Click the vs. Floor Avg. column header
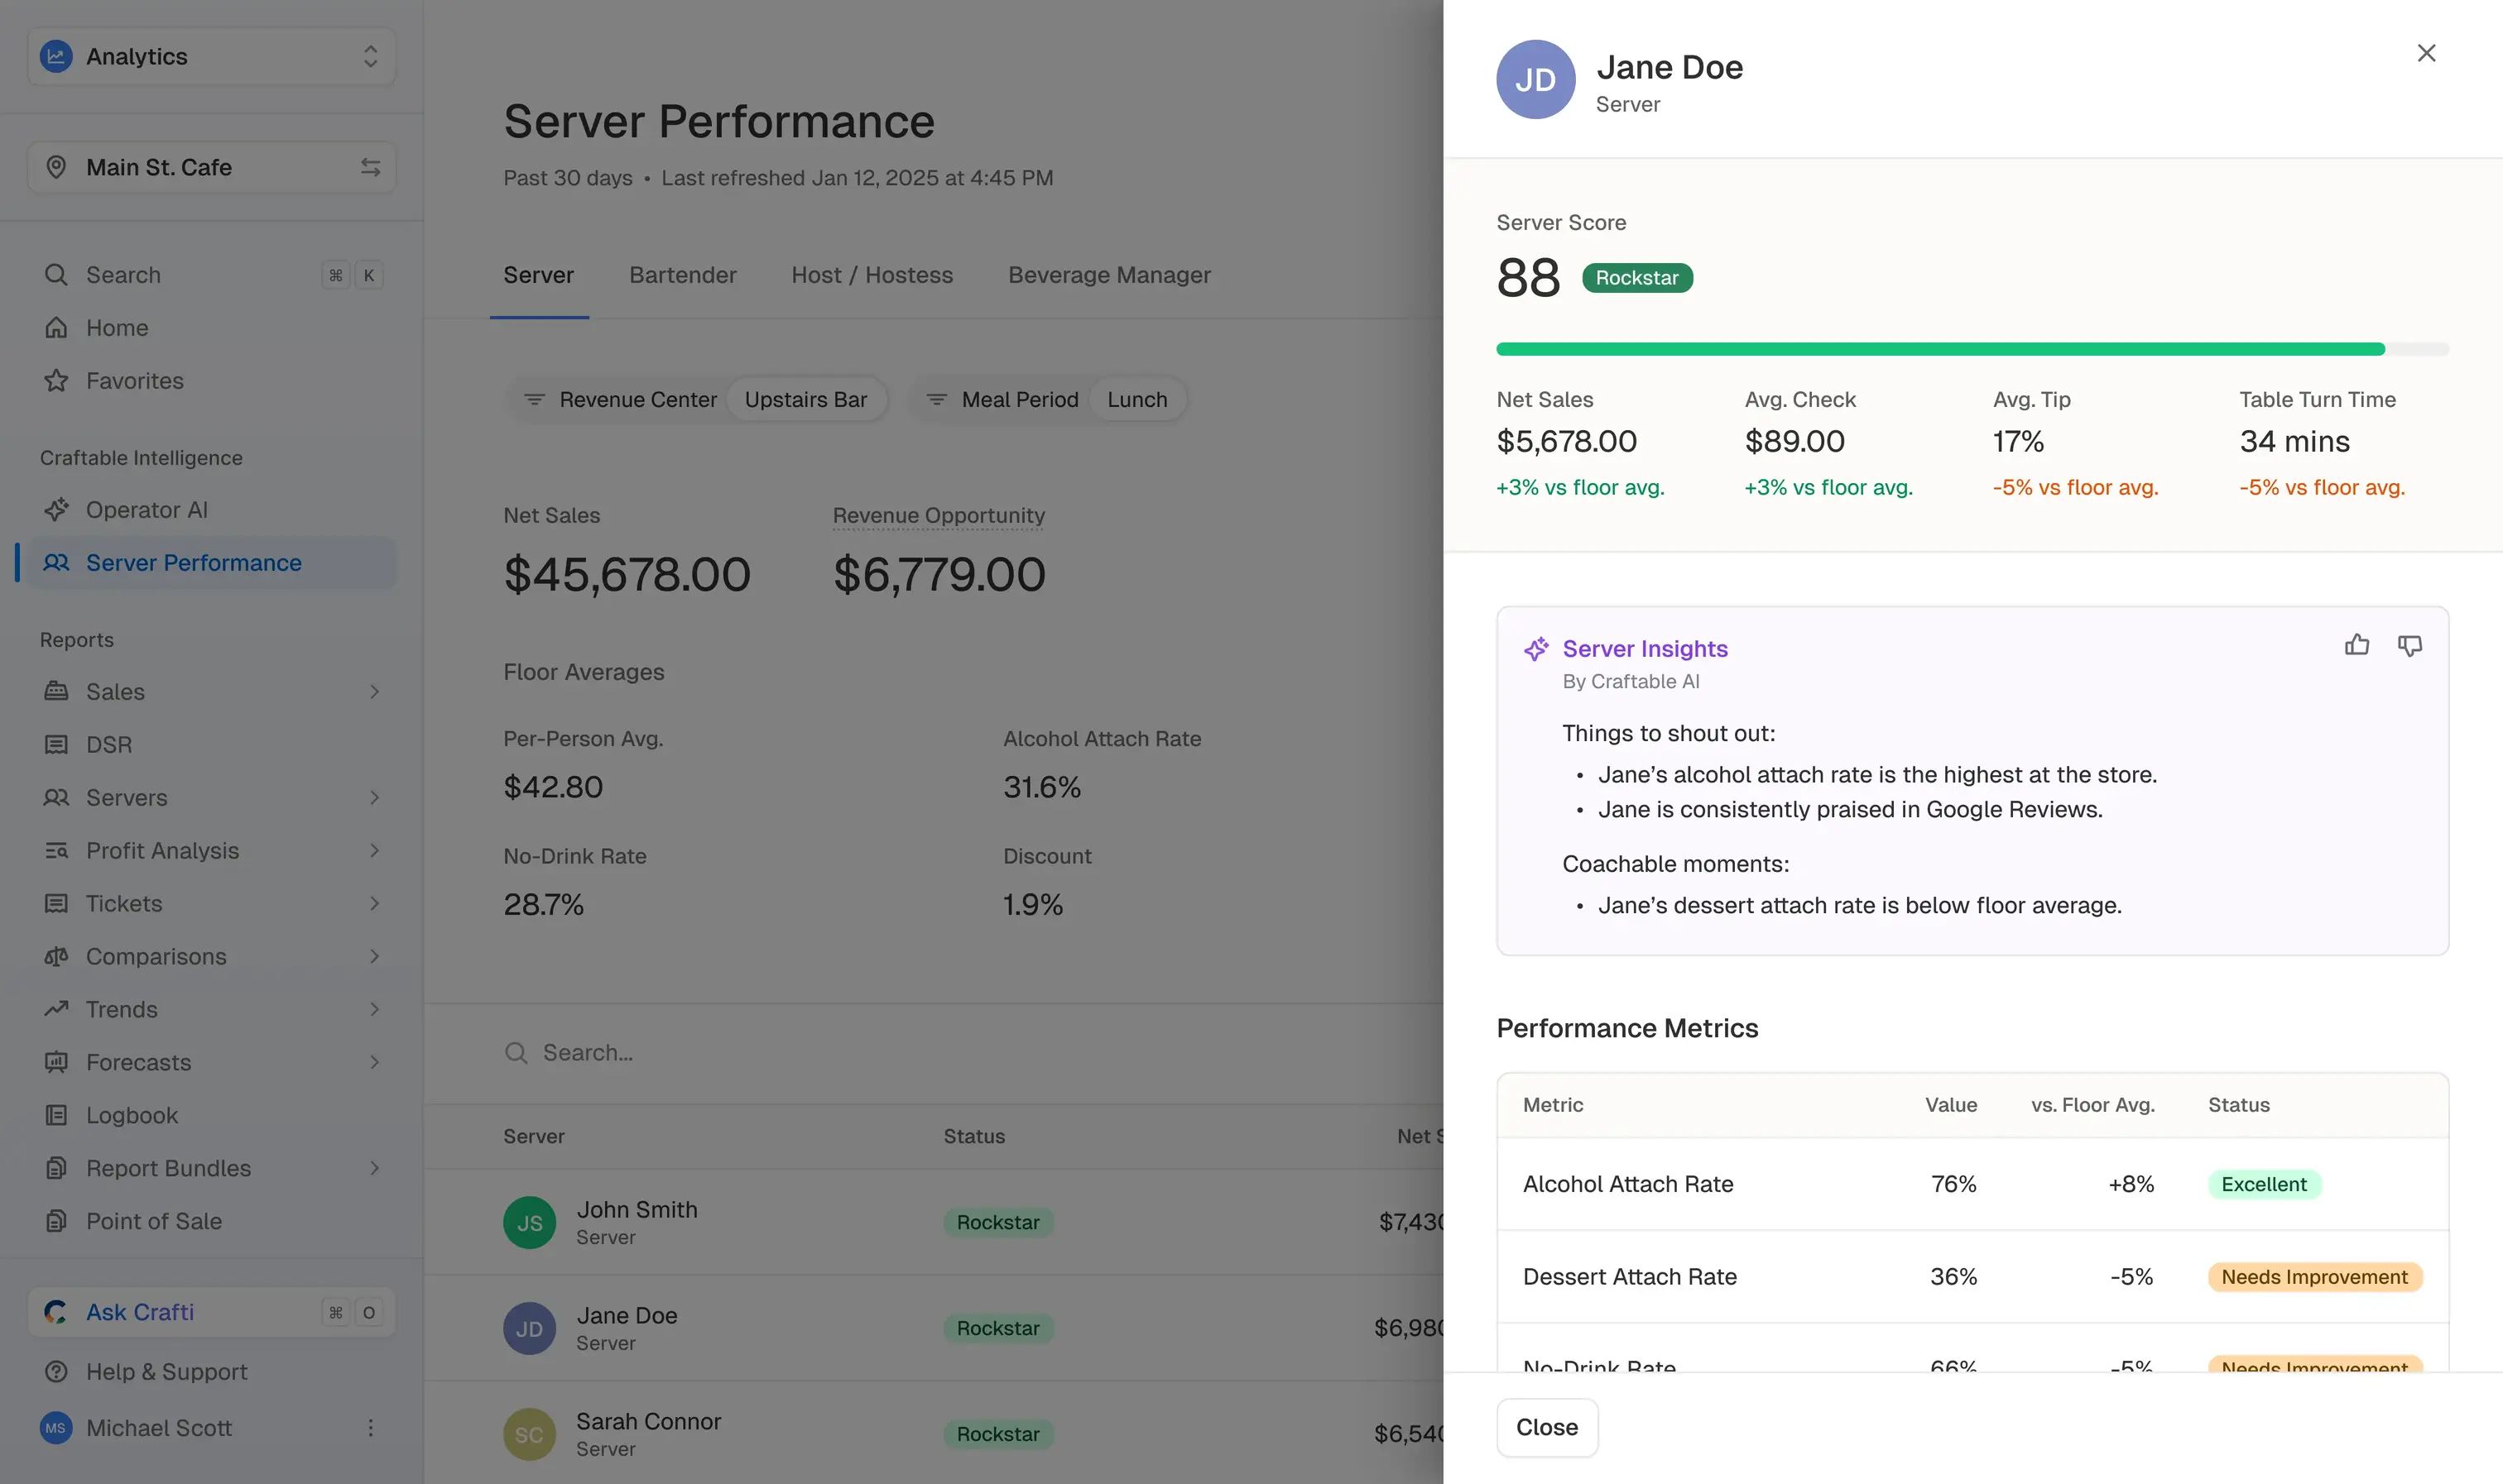The height and width of the screenshot is (1484, 2503). [x=2092, y=1105]
